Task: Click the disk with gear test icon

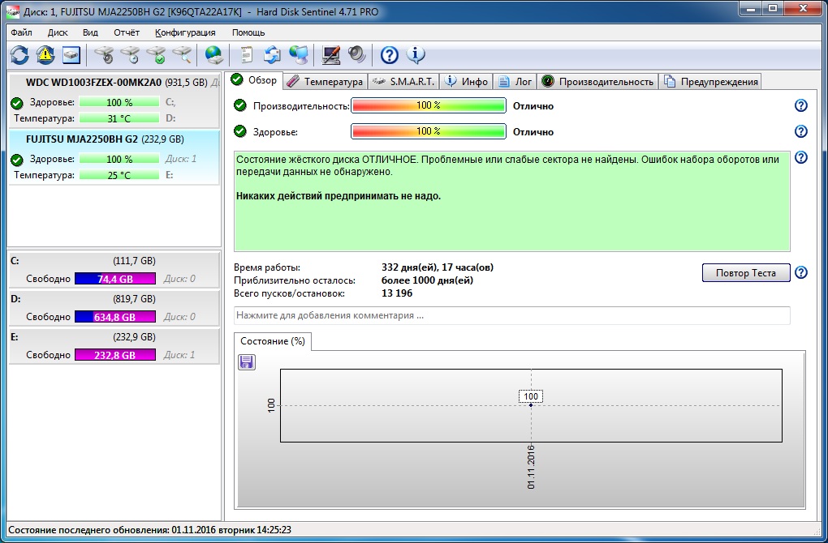Action: pos(105,55)
